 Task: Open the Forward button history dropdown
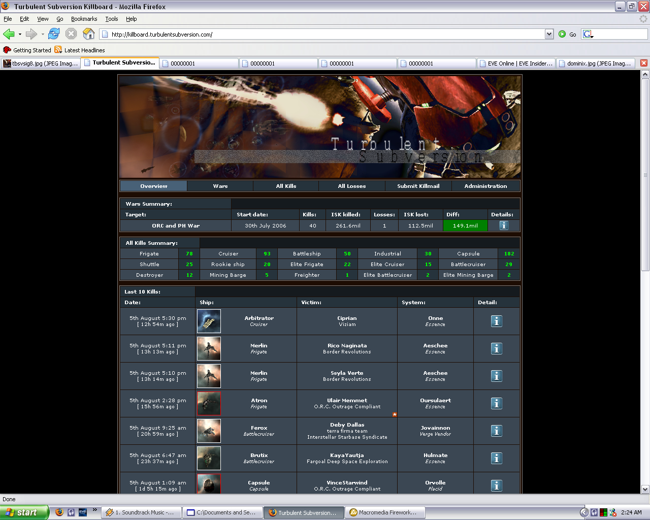pos(43,35)
